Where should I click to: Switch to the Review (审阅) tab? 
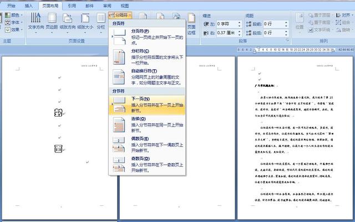pos(107,6)
